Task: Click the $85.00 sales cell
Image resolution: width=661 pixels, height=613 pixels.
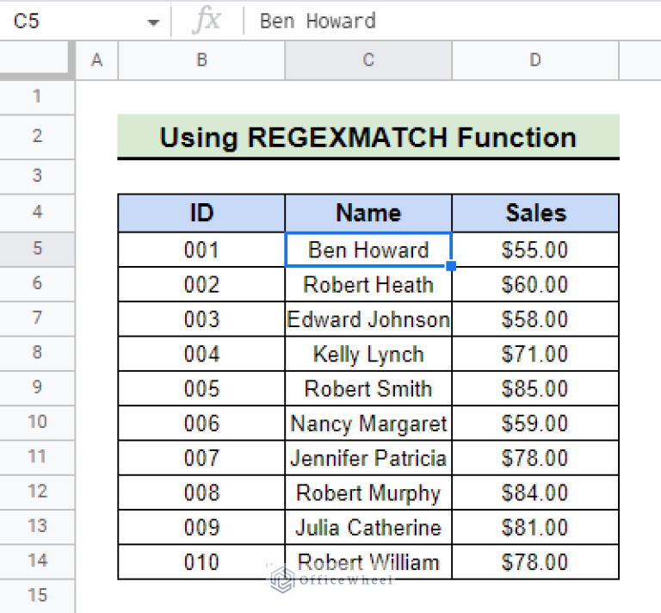Action: [x=535, y=388]
